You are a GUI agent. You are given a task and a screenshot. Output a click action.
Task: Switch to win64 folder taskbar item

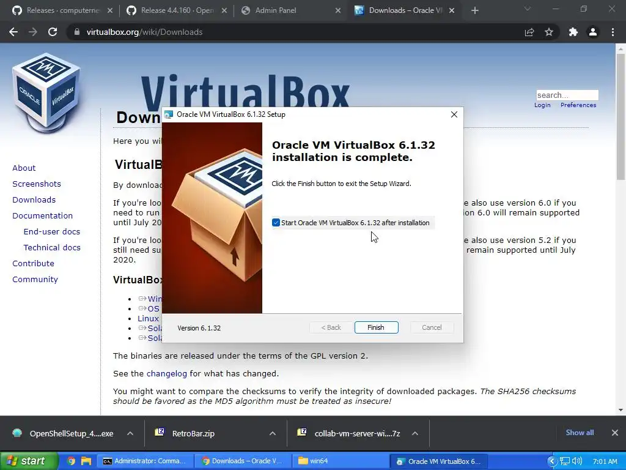tap(341, 461)
